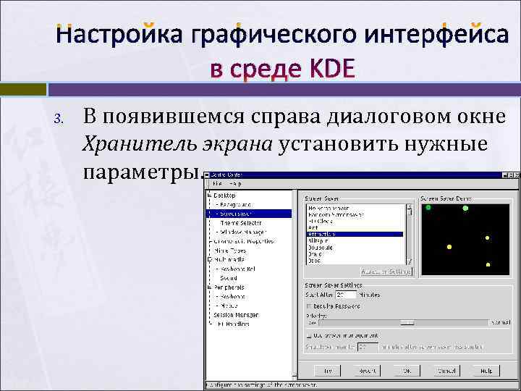521x391 pixels.
Task: Open the Control Center window menu icon
Action: click(x=207, y=175)
